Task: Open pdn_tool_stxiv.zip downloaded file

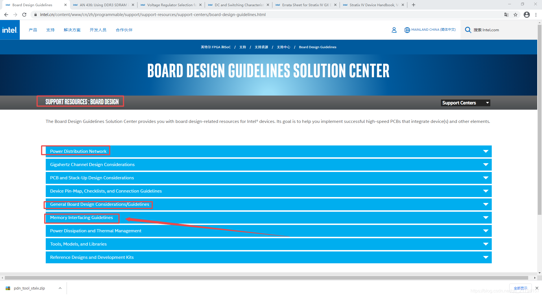Action: [29, 288]
